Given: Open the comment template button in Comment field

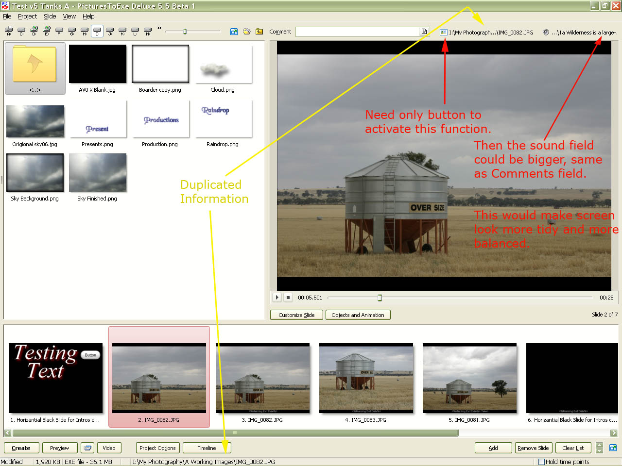Looking at the screenshot, I should [x=424, y=32].
